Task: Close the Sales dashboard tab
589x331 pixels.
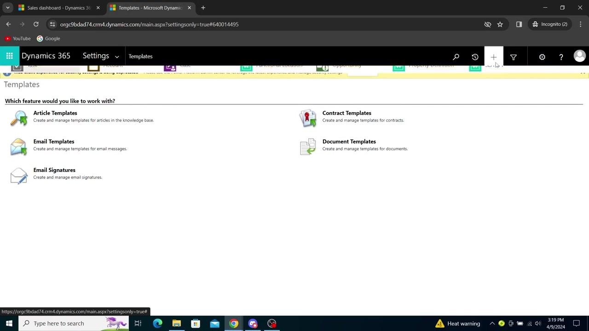Action: 98,8
